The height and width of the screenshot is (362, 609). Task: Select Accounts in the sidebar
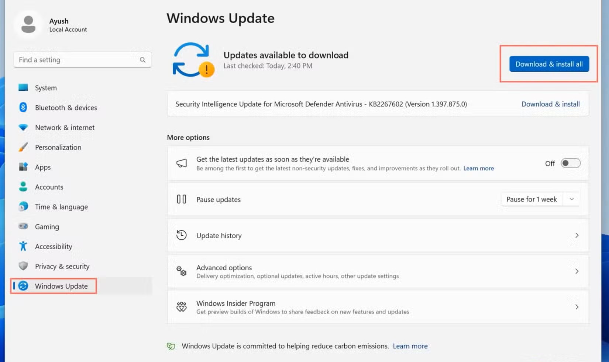49,187
